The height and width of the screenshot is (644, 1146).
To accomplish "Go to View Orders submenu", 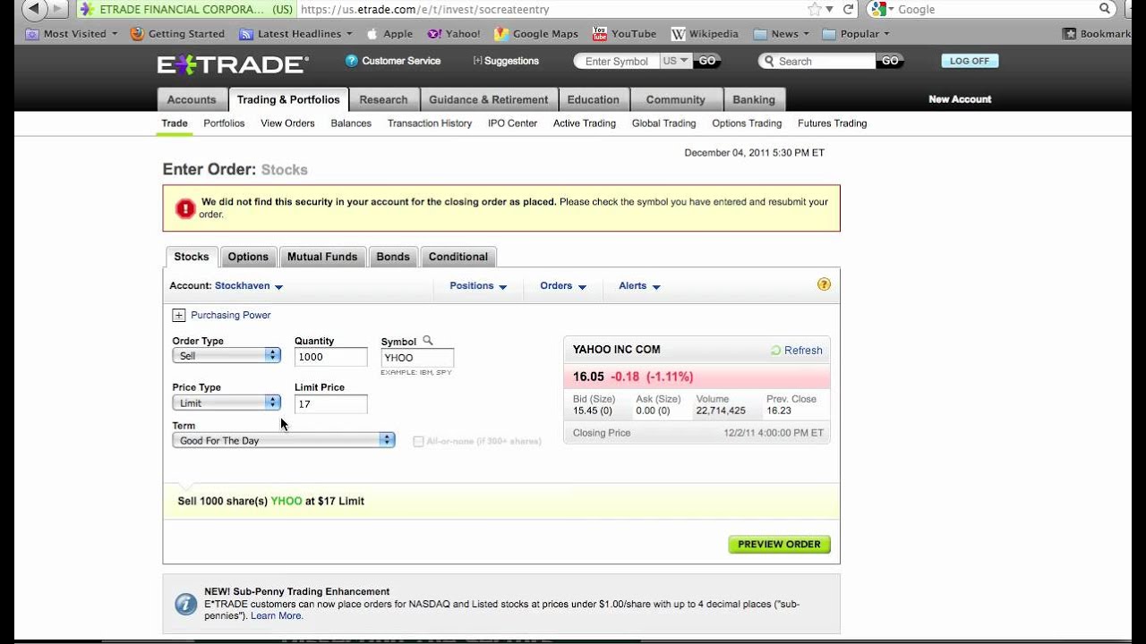I will click(287, 123).
